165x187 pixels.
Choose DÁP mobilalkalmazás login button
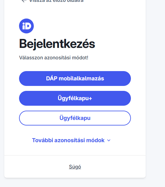click(75, 79)
